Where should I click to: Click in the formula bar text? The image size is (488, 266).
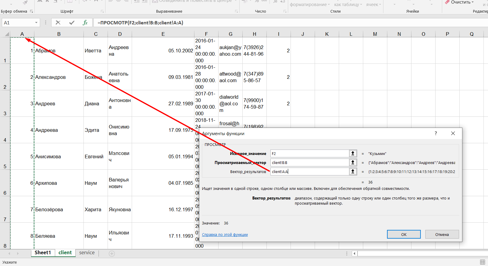click(140, 23)
